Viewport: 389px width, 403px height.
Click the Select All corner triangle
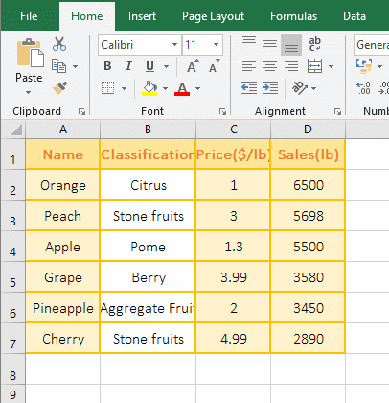pos(16,130)
